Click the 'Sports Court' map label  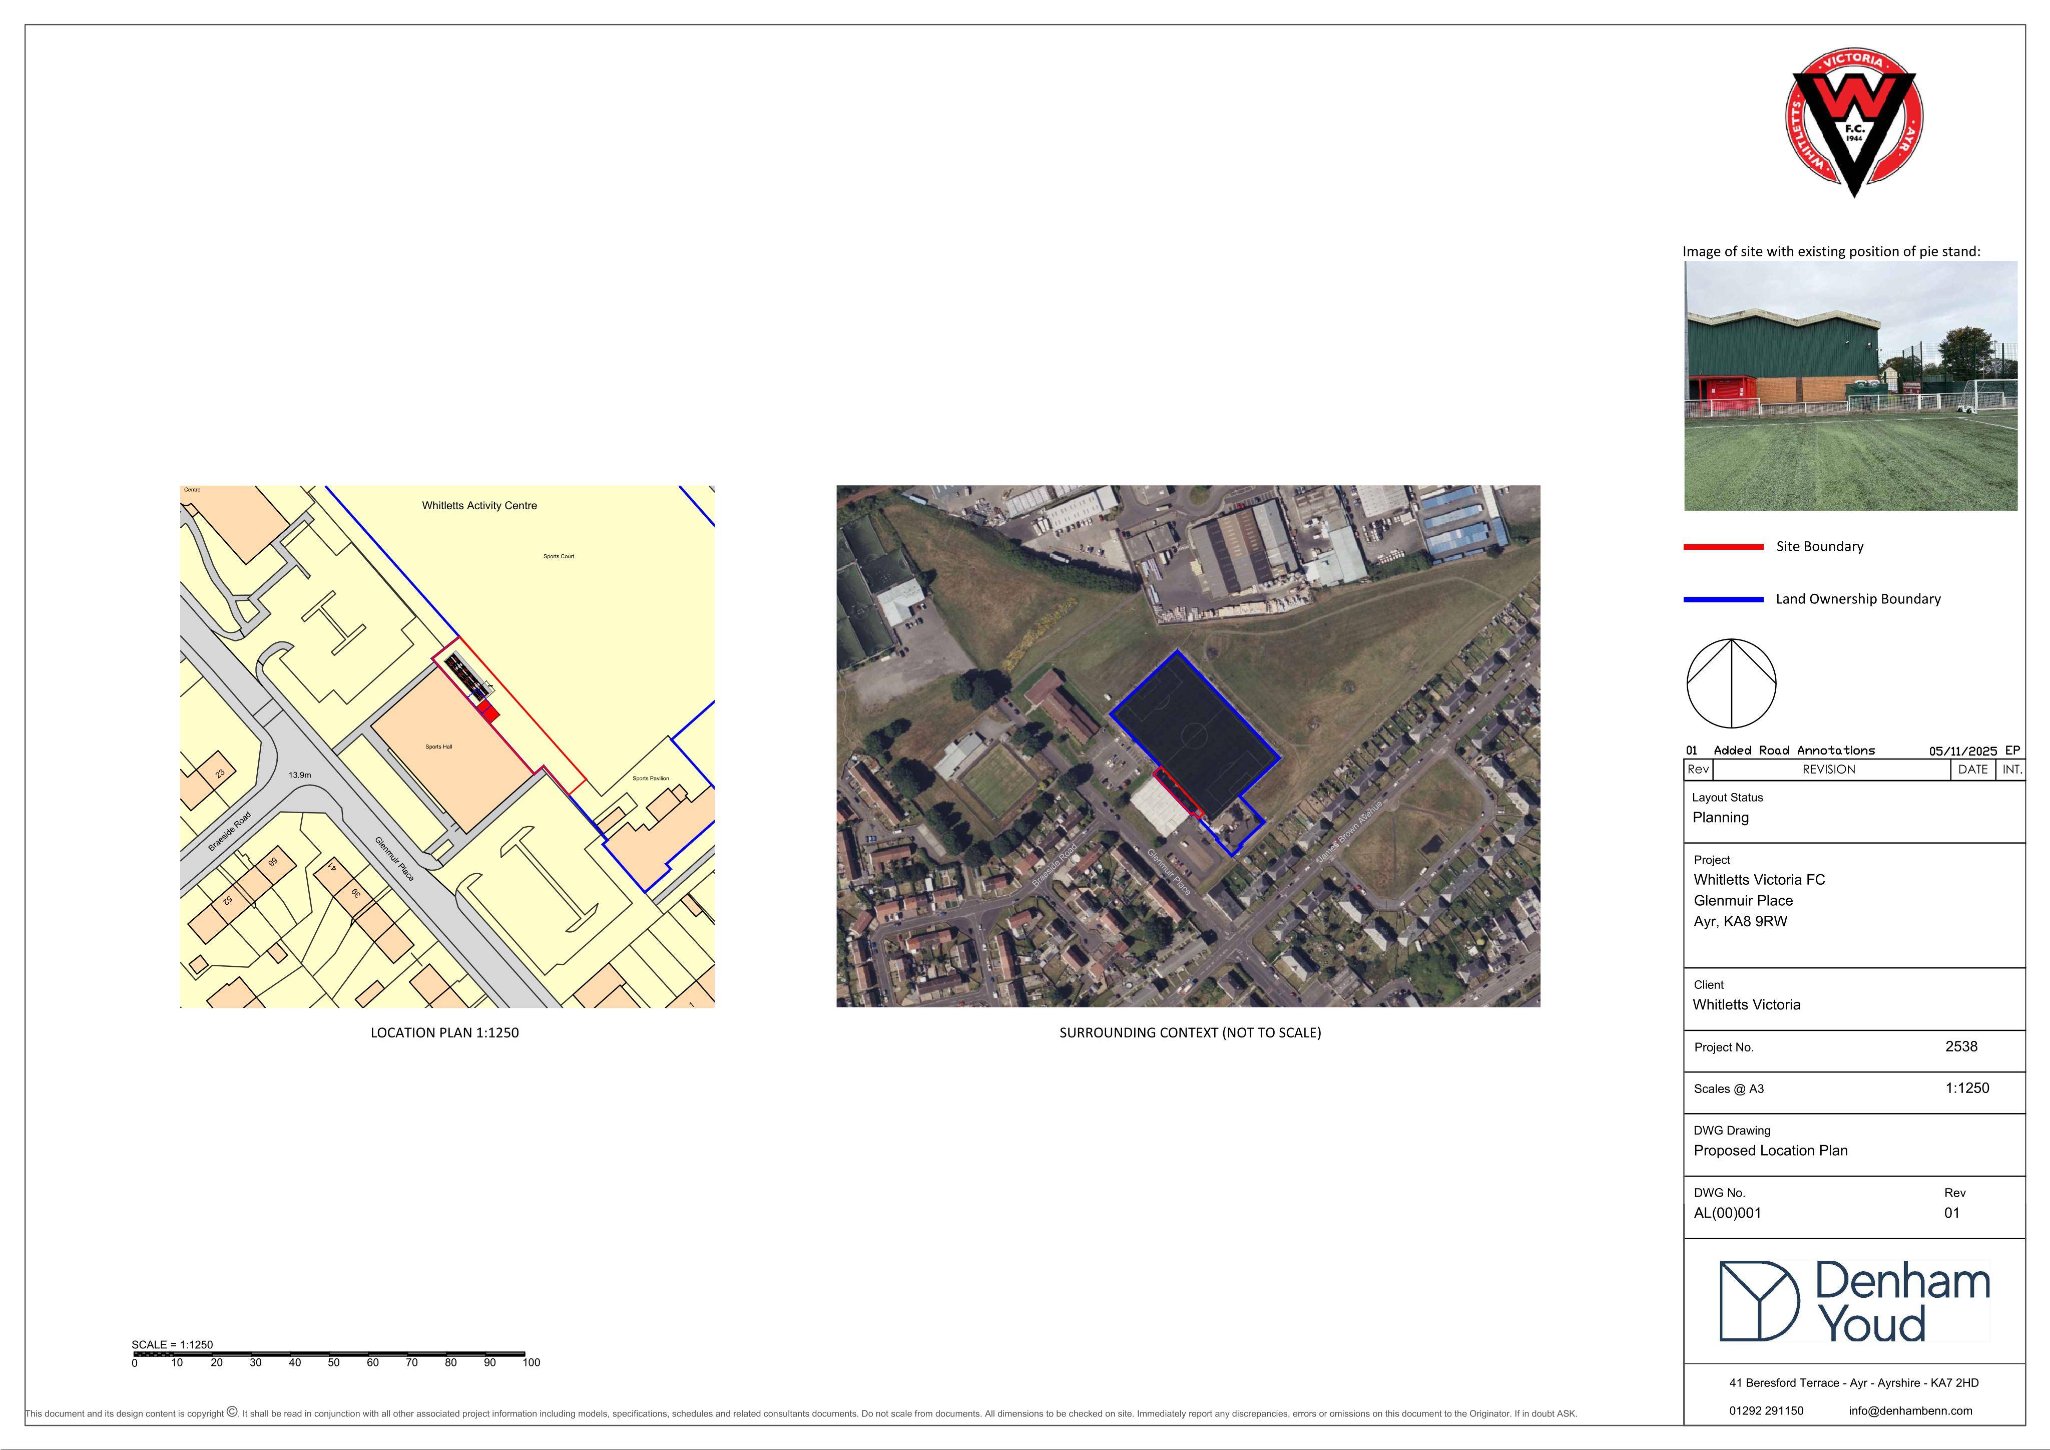(559, 557)
